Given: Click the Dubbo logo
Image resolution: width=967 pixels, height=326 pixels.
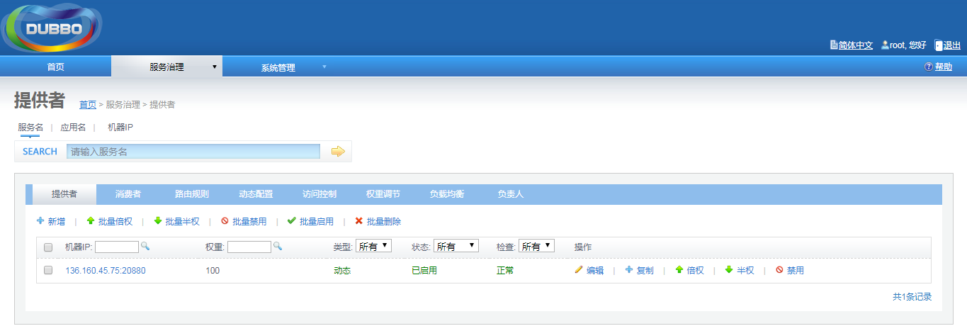Looking at the screenshot, I should tap(51, 28).
